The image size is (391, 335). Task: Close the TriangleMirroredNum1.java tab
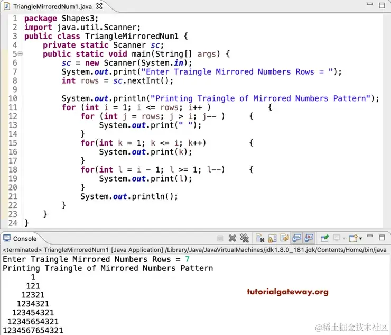(x=99, y=6)
